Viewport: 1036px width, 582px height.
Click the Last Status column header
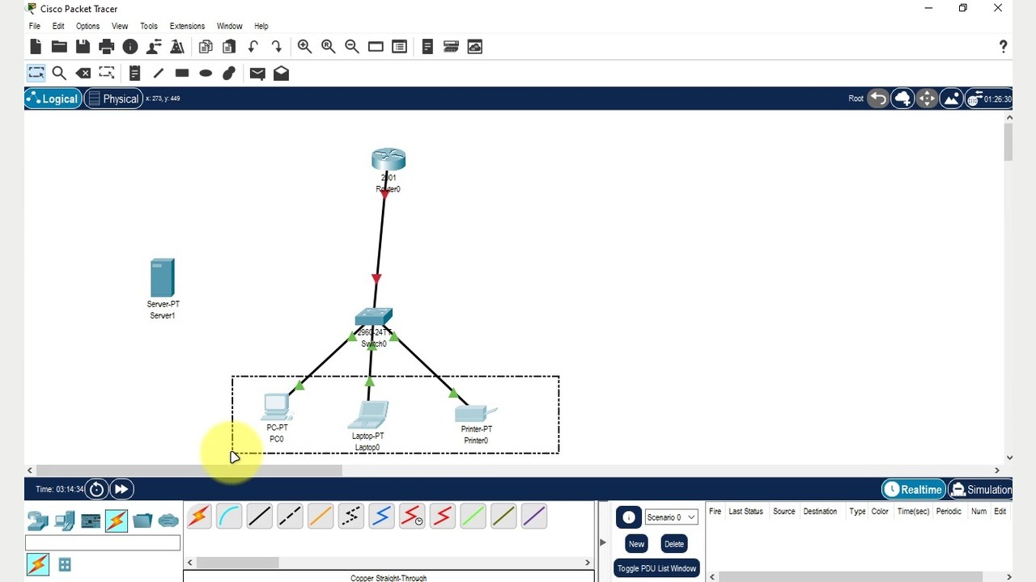click(x=745, y=512)
